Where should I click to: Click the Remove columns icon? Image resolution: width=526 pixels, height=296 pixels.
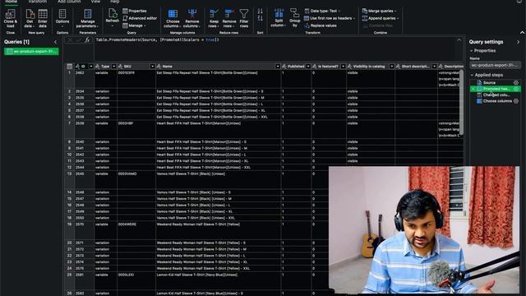click(192, 14)
